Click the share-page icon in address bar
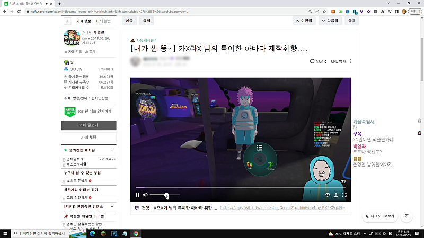The width and height of the screenshot is (424, 238). 317,11
